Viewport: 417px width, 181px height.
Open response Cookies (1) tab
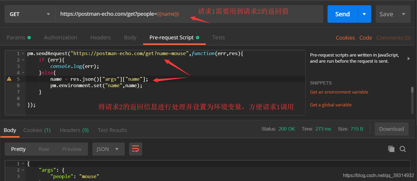37,130
